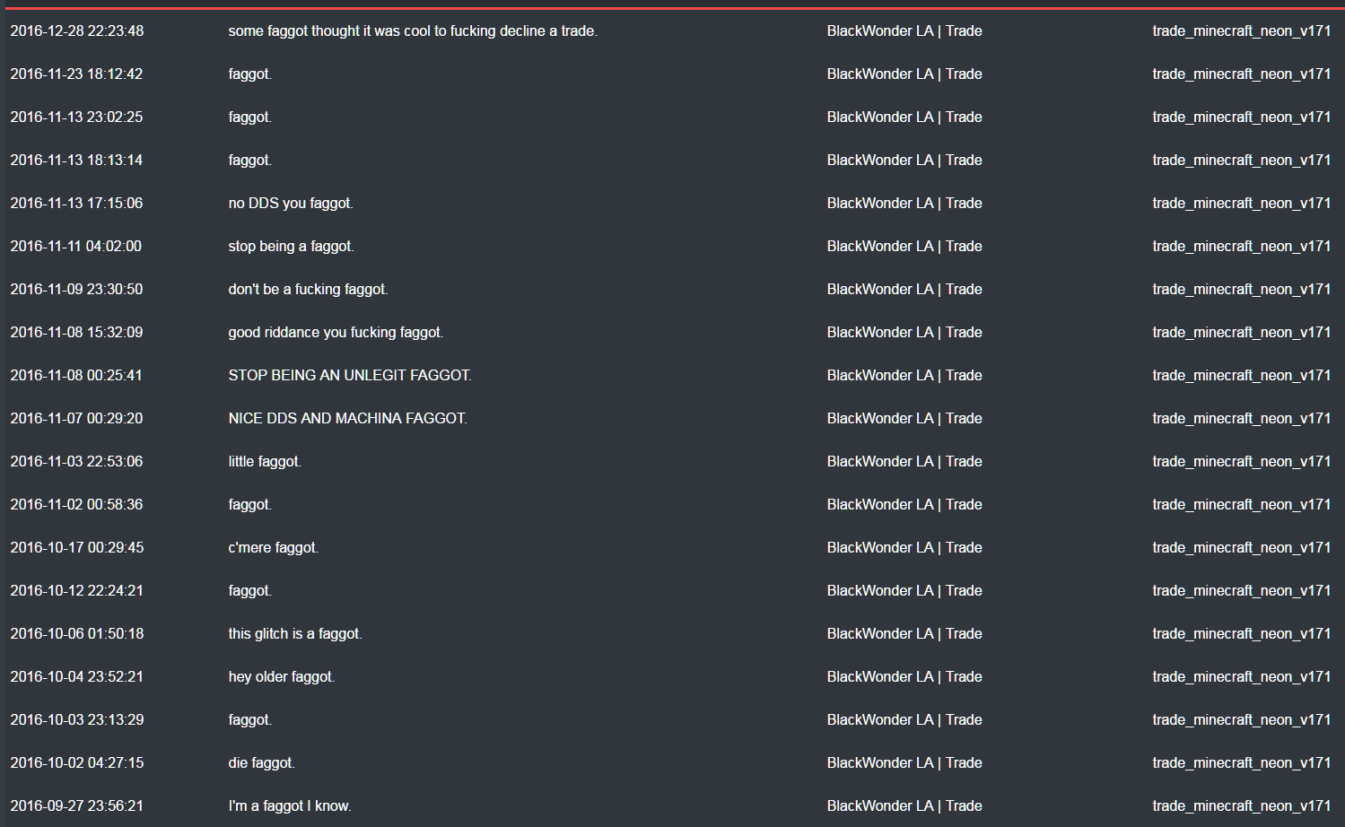Select the 2016-11-09 23:30:50 timestamp
Screen dimensions: 1345x827
tap(76, 289)
